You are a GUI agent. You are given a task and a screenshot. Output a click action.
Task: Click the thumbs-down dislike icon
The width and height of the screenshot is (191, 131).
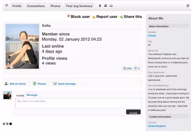135,68
